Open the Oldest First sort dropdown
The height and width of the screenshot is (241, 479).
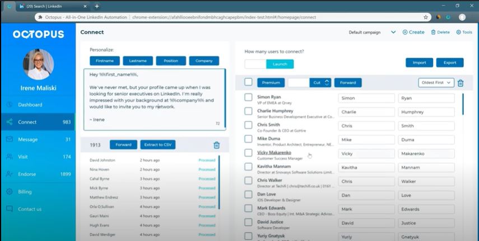click(x=436, y=83)
